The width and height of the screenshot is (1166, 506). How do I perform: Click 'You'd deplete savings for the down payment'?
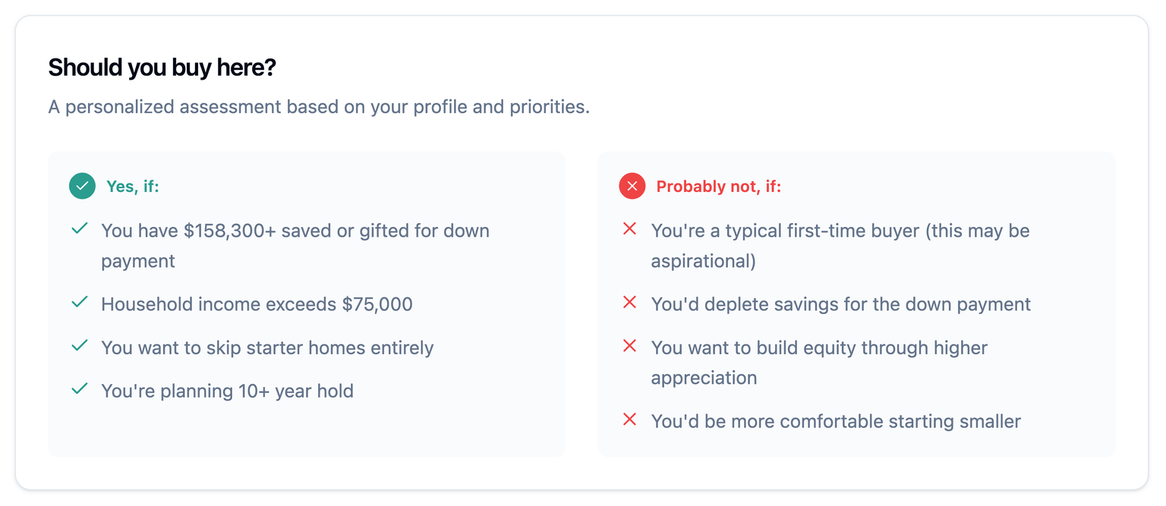click(x=840, y=304)
